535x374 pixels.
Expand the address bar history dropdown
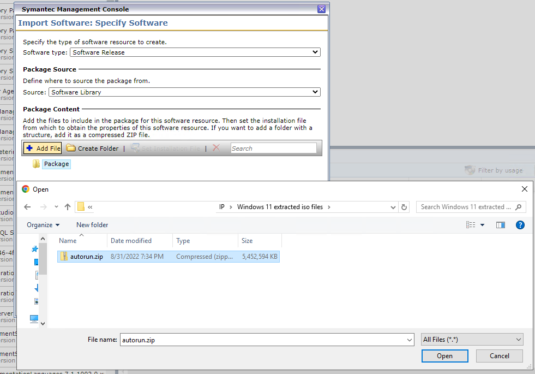(x=393, y=207)
